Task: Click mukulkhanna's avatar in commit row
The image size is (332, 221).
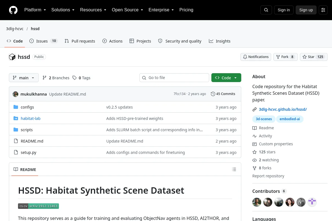Action: pos(15,94)
